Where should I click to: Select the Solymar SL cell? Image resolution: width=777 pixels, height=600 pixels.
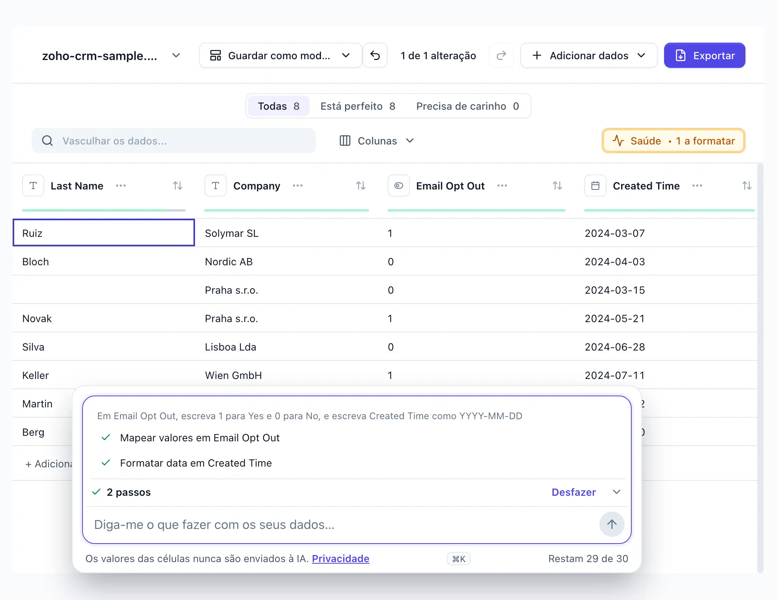coord(287,233)
